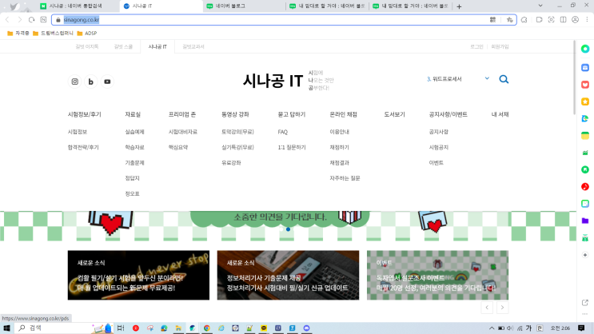The image size is (594, 334).
Task: Click the QR/grid icon in address bar
Action: click(x=492, y=20)
